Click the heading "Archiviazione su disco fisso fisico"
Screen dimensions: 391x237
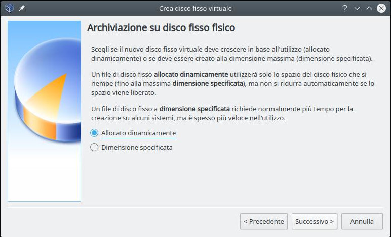point(161,28)
